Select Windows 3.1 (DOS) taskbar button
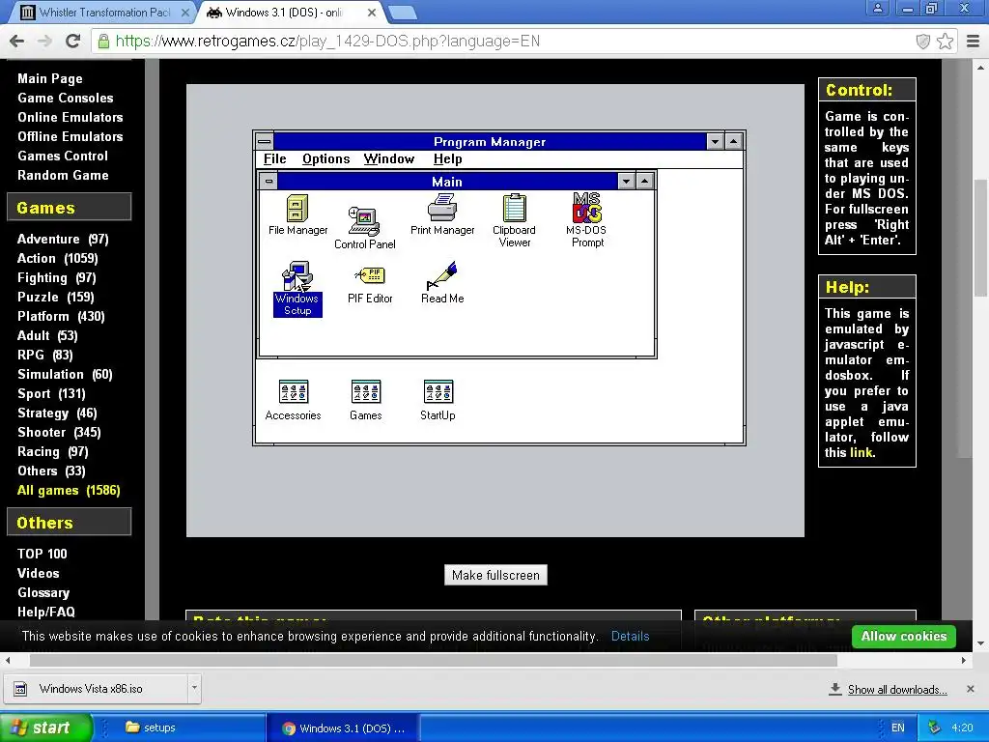Image resolution: width=989 pixels, height=742 pixels. point(344,728)
